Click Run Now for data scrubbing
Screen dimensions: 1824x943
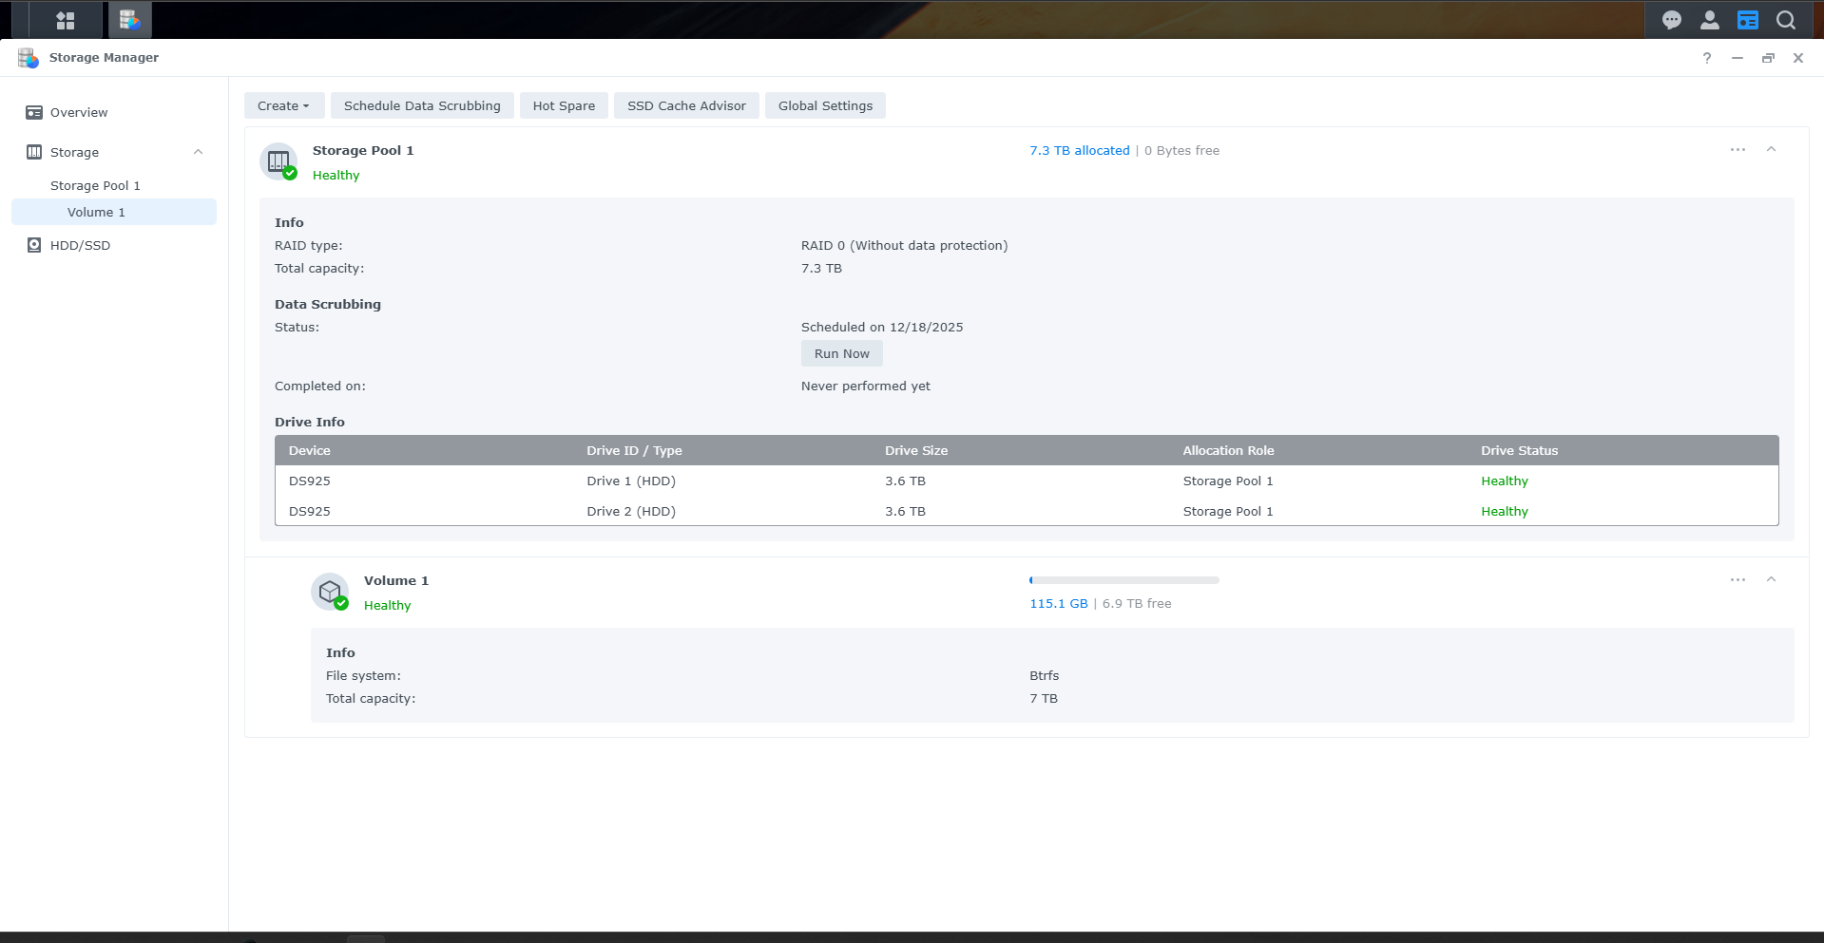coord(841,353)
